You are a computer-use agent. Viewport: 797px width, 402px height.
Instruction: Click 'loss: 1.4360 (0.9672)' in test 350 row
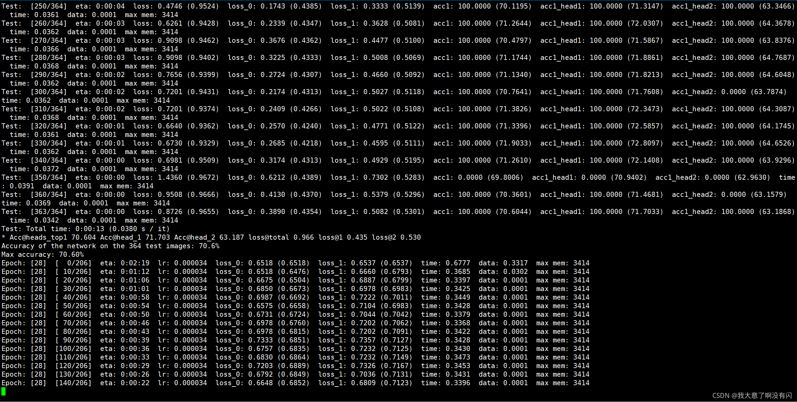176,177
